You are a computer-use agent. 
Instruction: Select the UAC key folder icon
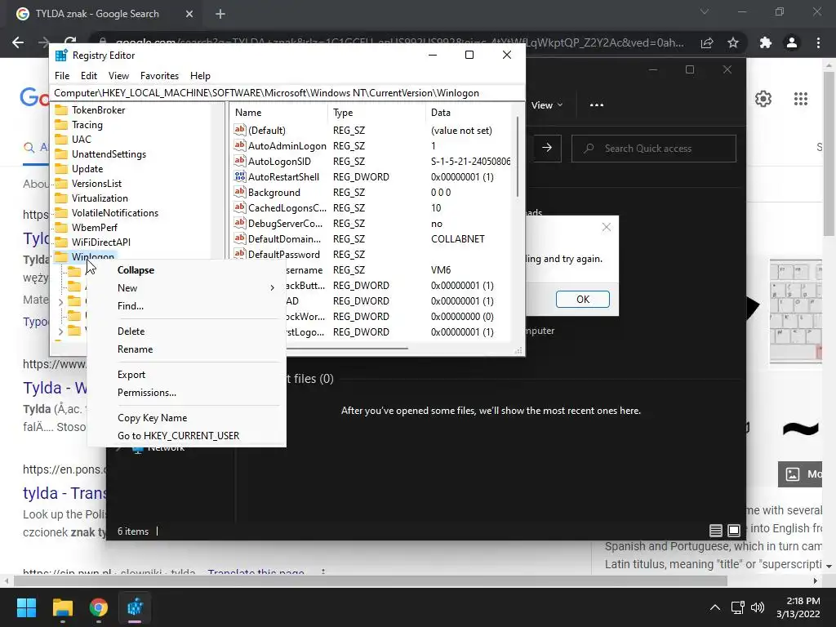[62, 139]
